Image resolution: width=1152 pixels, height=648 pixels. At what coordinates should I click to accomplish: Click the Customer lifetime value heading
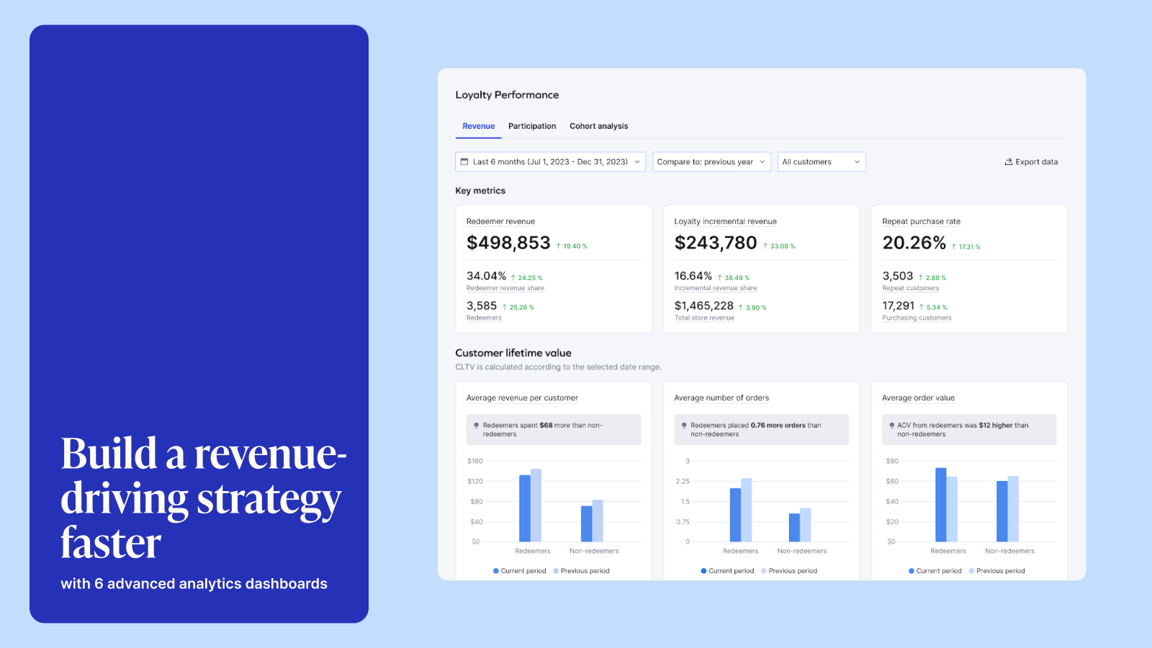coord(513,353)
